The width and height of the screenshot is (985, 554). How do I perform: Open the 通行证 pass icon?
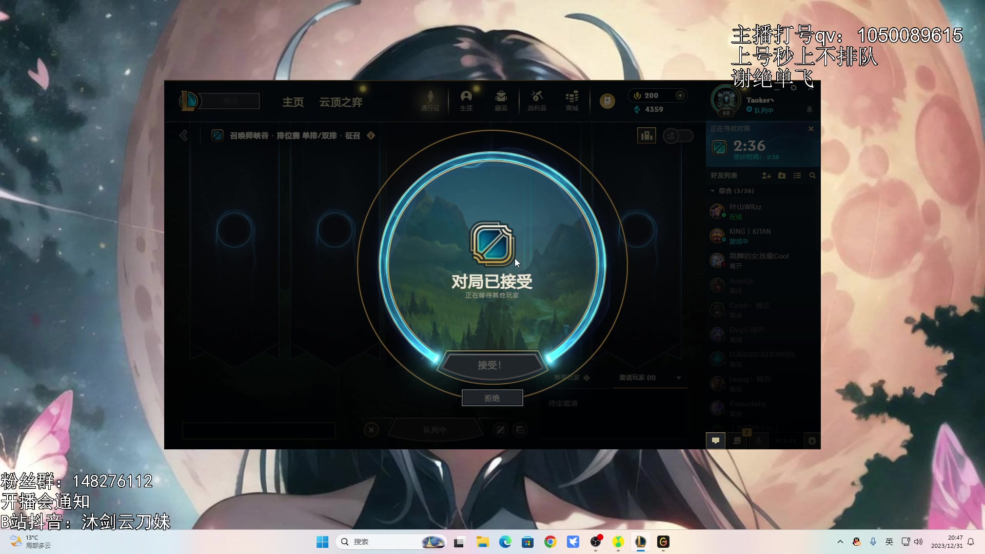pos(430,101)
